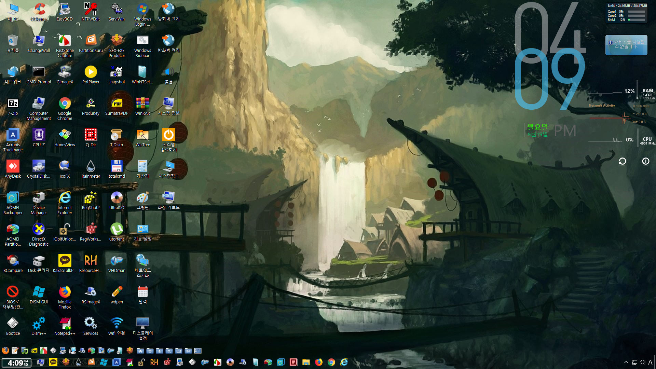Click the 서비스를 사용할 수 없습니다 gadget
This screenshot has height=369, width=656.
(x=626, y=45)
